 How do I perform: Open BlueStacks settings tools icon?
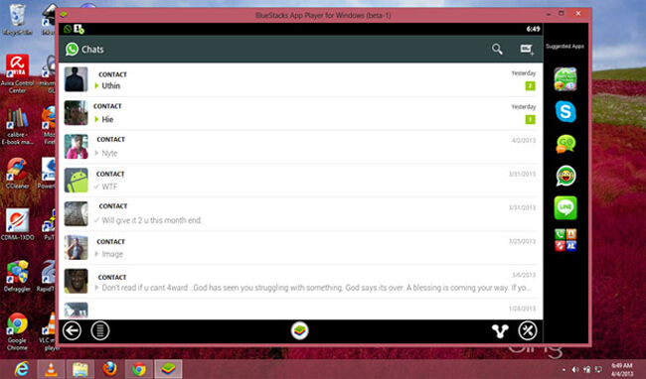pyautogui.click(x=528, y=331)
